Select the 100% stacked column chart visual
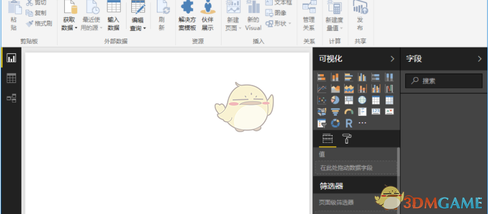This screenshot has width=489, height=214. point(389,77)
